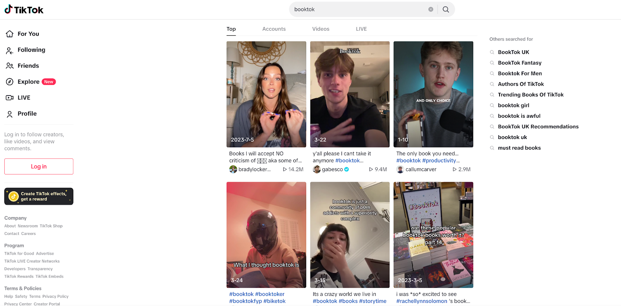
Task: Click the Help footer link
Action: pyautogui.click(x=9, y=296)
